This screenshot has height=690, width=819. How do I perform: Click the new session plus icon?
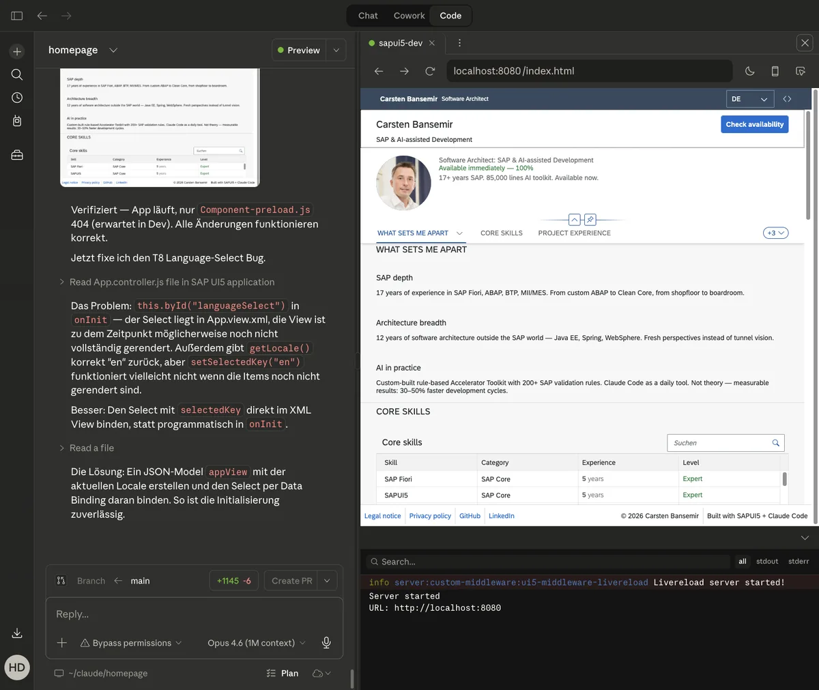17,51
